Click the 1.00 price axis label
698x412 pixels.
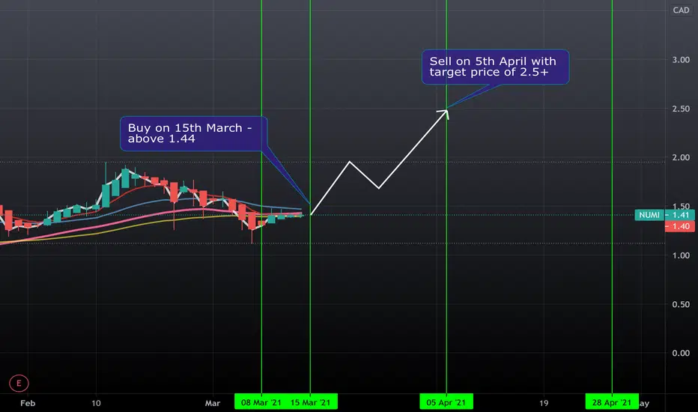(x=681, y=255)
